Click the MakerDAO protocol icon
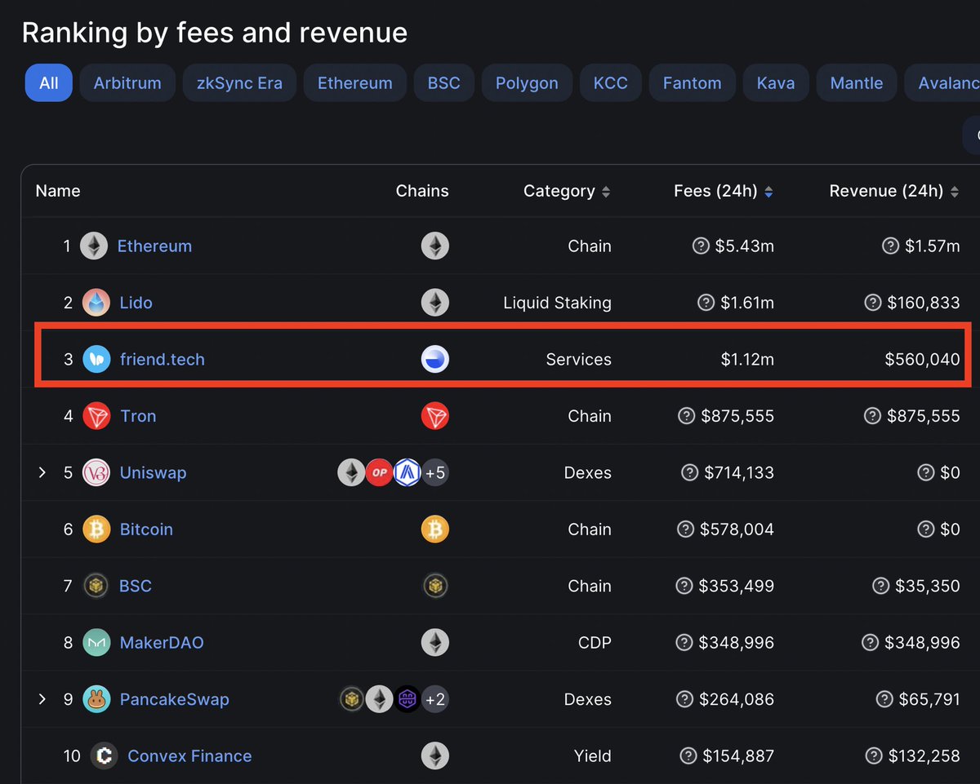This screenshot has height=784, width=980. pos(96,642)
